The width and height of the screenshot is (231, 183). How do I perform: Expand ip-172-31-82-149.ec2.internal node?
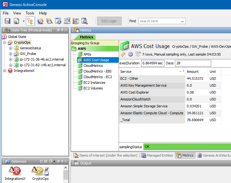point(10,65)
